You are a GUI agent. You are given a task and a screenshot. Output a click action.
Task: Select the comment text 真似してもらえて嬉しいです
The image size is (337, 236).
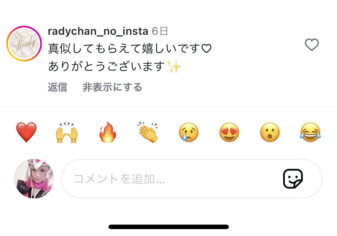pyautogui.click(x=124, y=48)
